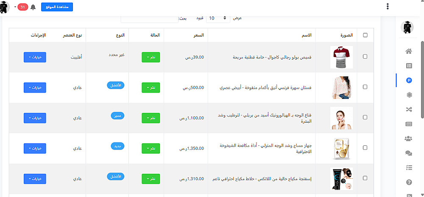Check the polo shirt product row

365,57
